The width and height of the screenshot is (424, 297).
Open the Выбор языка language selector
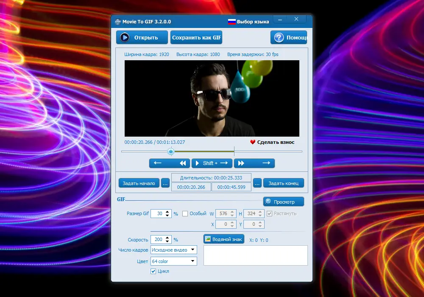point(253,22)
